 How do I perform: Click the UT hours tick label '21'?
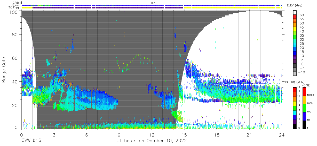click(x=249, y=135)
